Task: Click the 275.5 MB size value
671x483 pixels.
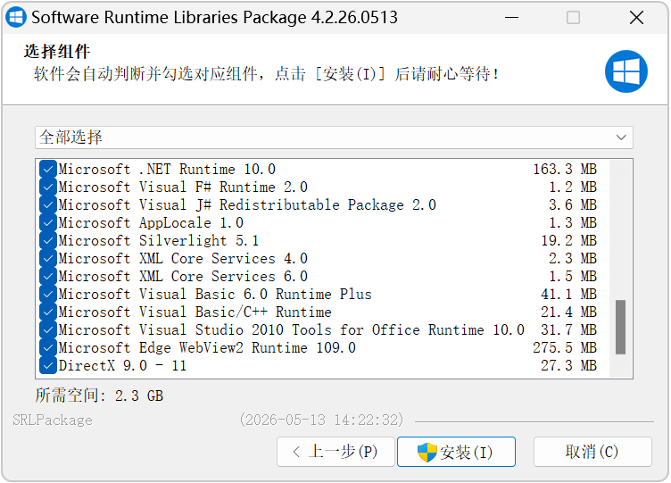Action: pos(565,347)
